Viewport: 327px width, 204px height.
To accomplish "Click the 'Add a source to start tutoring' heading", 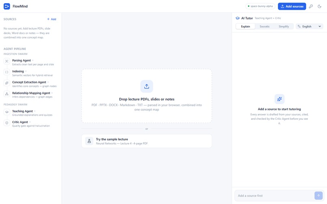I will point(279,109).
